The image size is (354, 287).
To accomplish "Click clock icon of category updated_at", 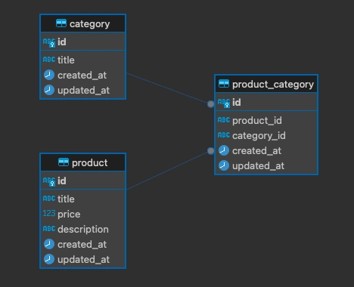I will (49, 90).
